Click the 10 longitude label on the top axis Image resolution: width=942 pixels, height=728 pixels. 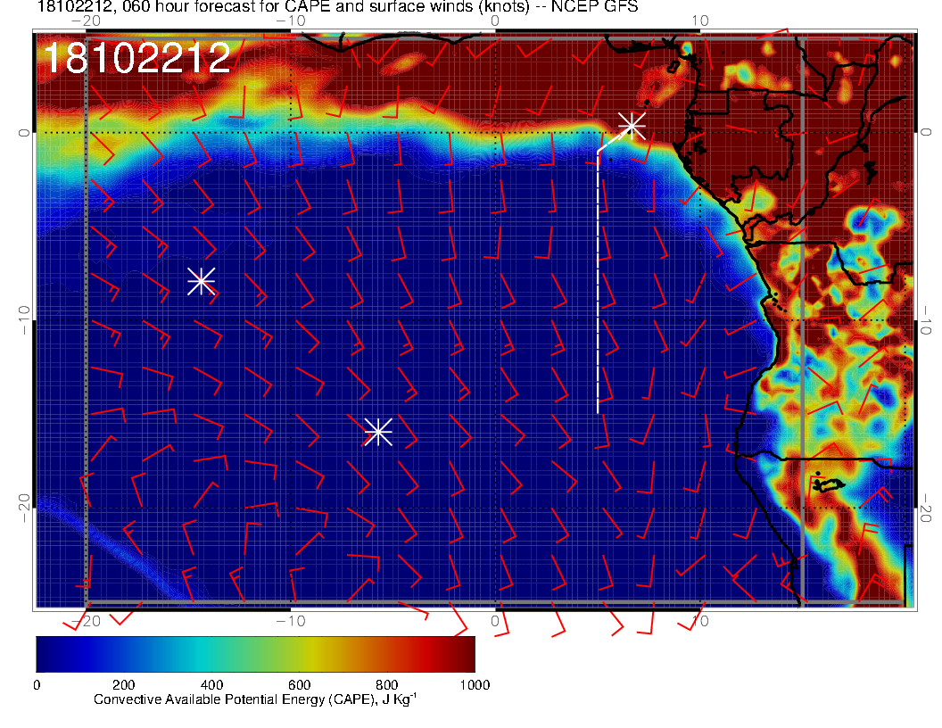point(700,21)
